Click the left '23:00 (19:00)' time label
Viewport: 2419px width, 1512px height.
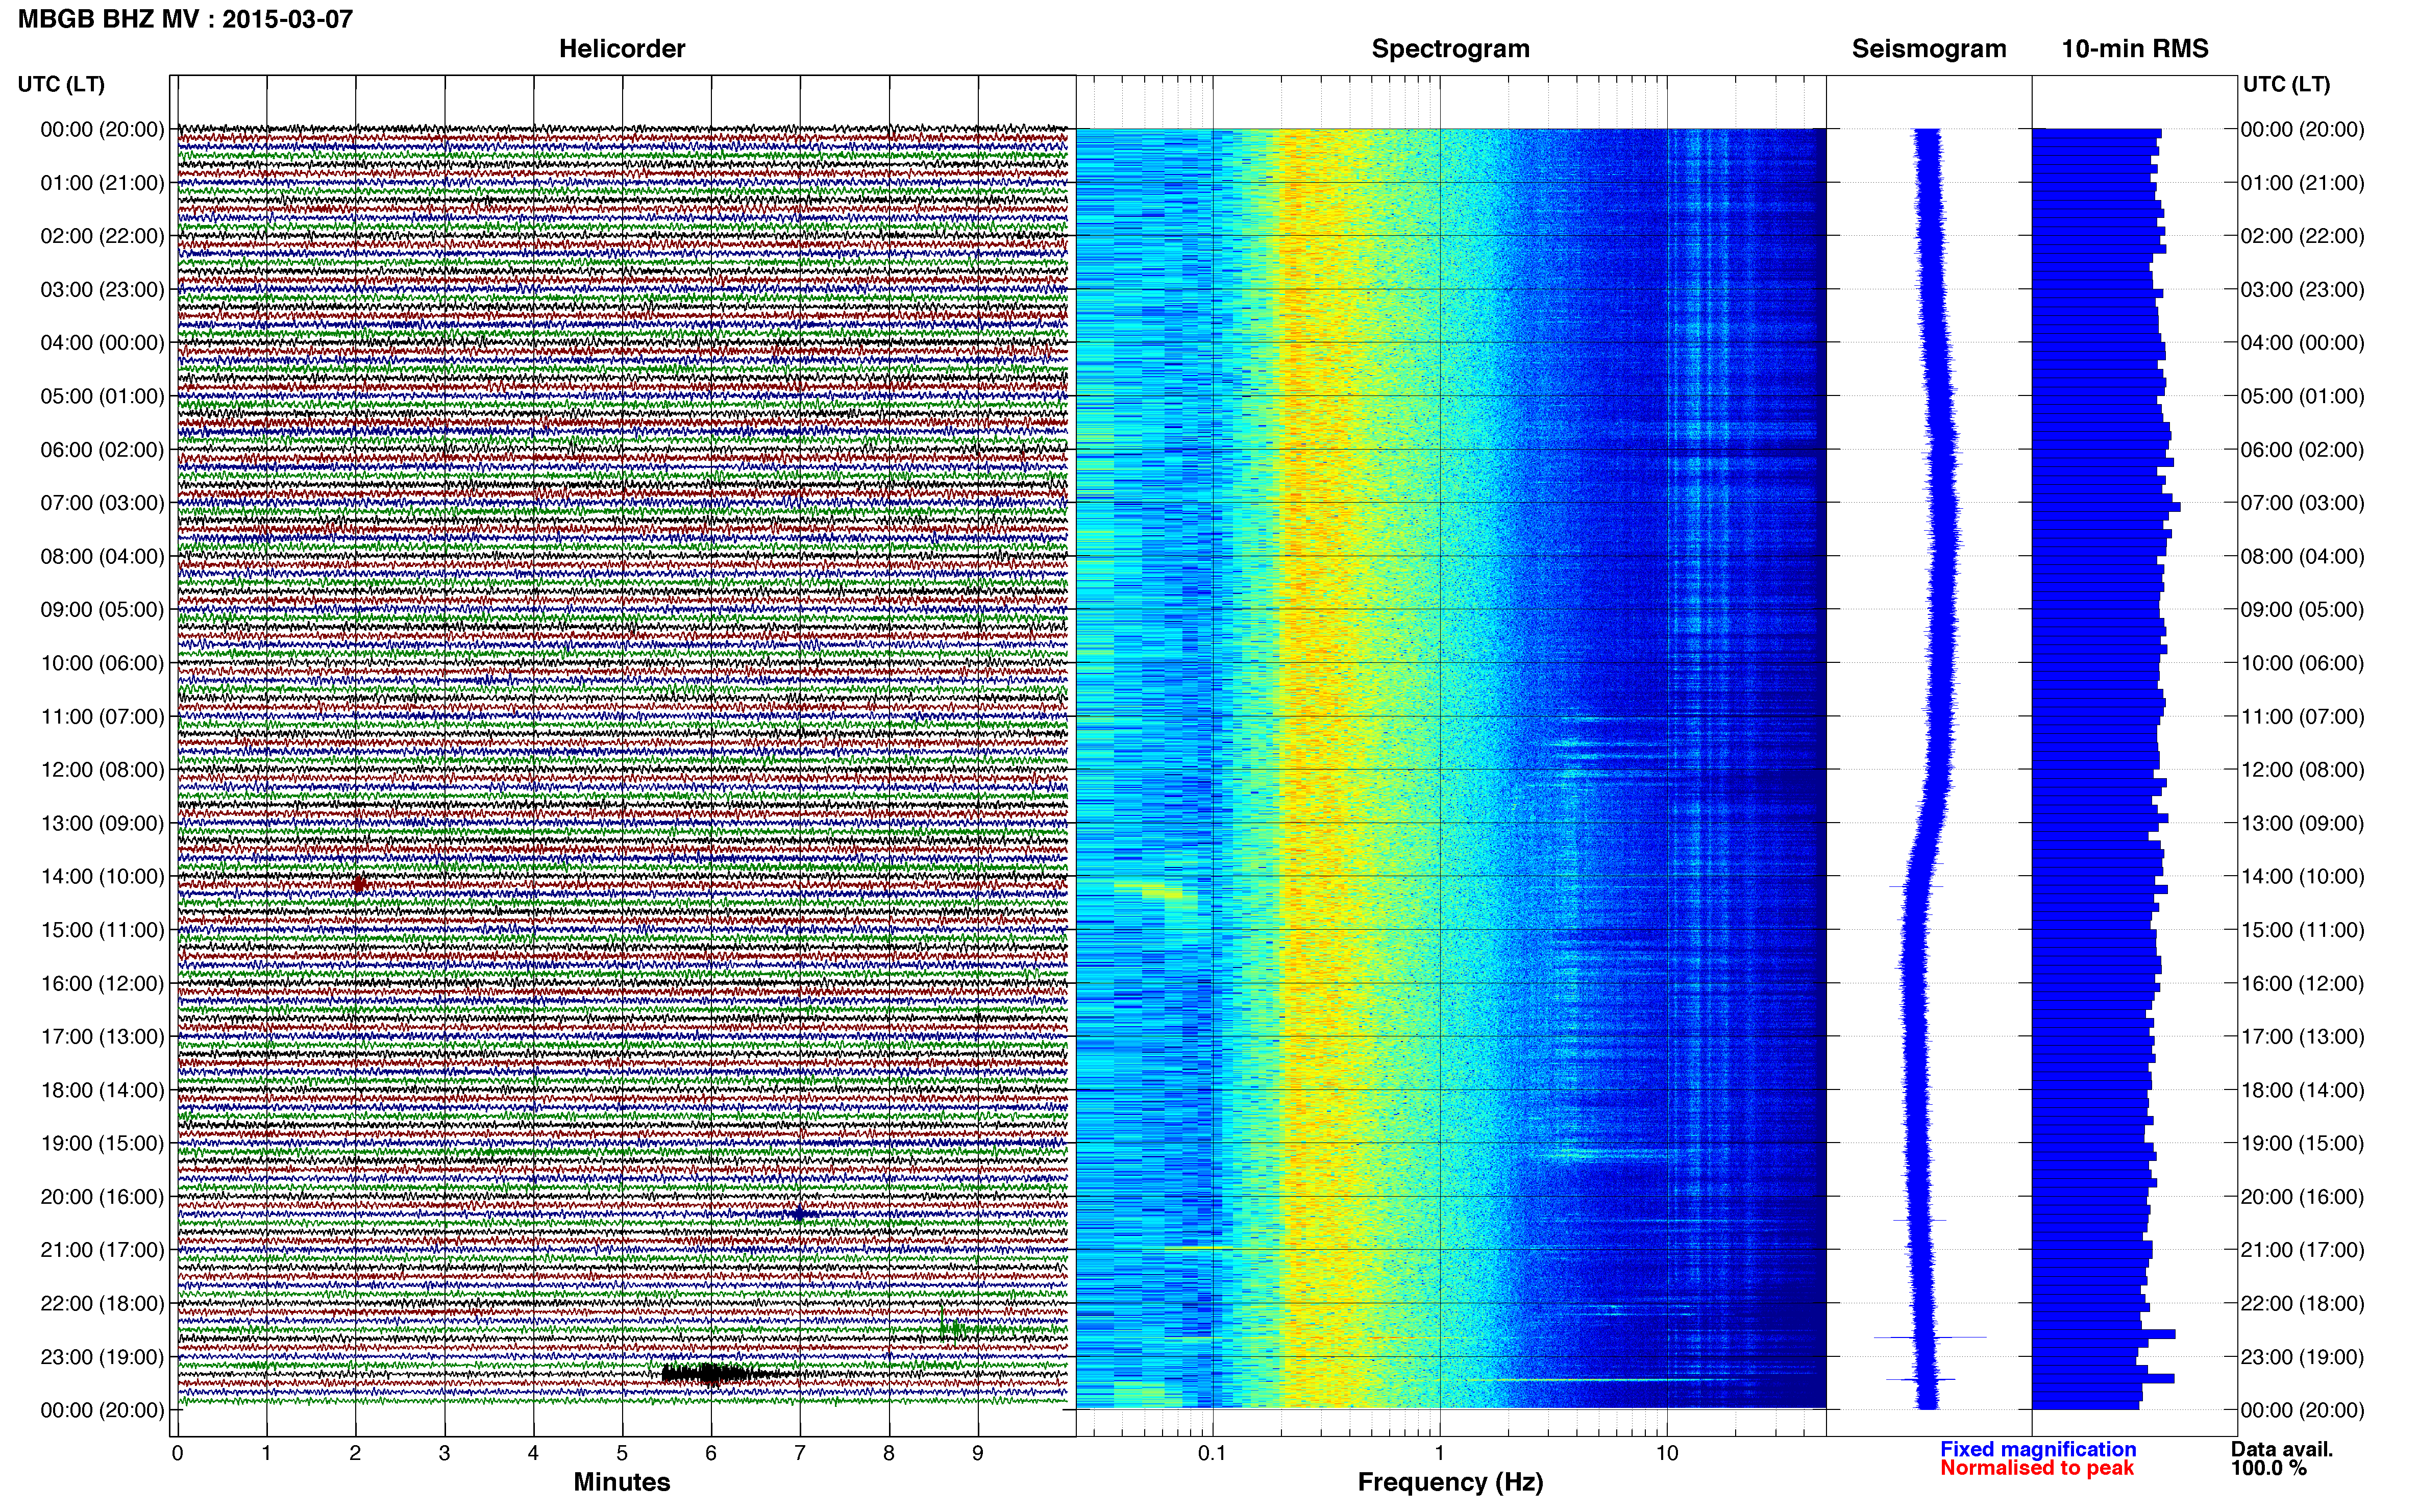102,1356
